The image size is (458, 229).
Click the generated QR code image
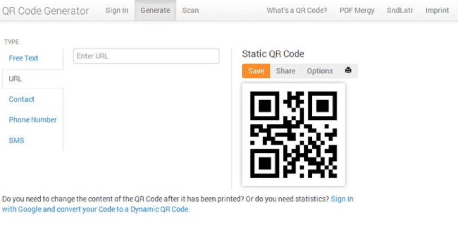tap(294, 135)
